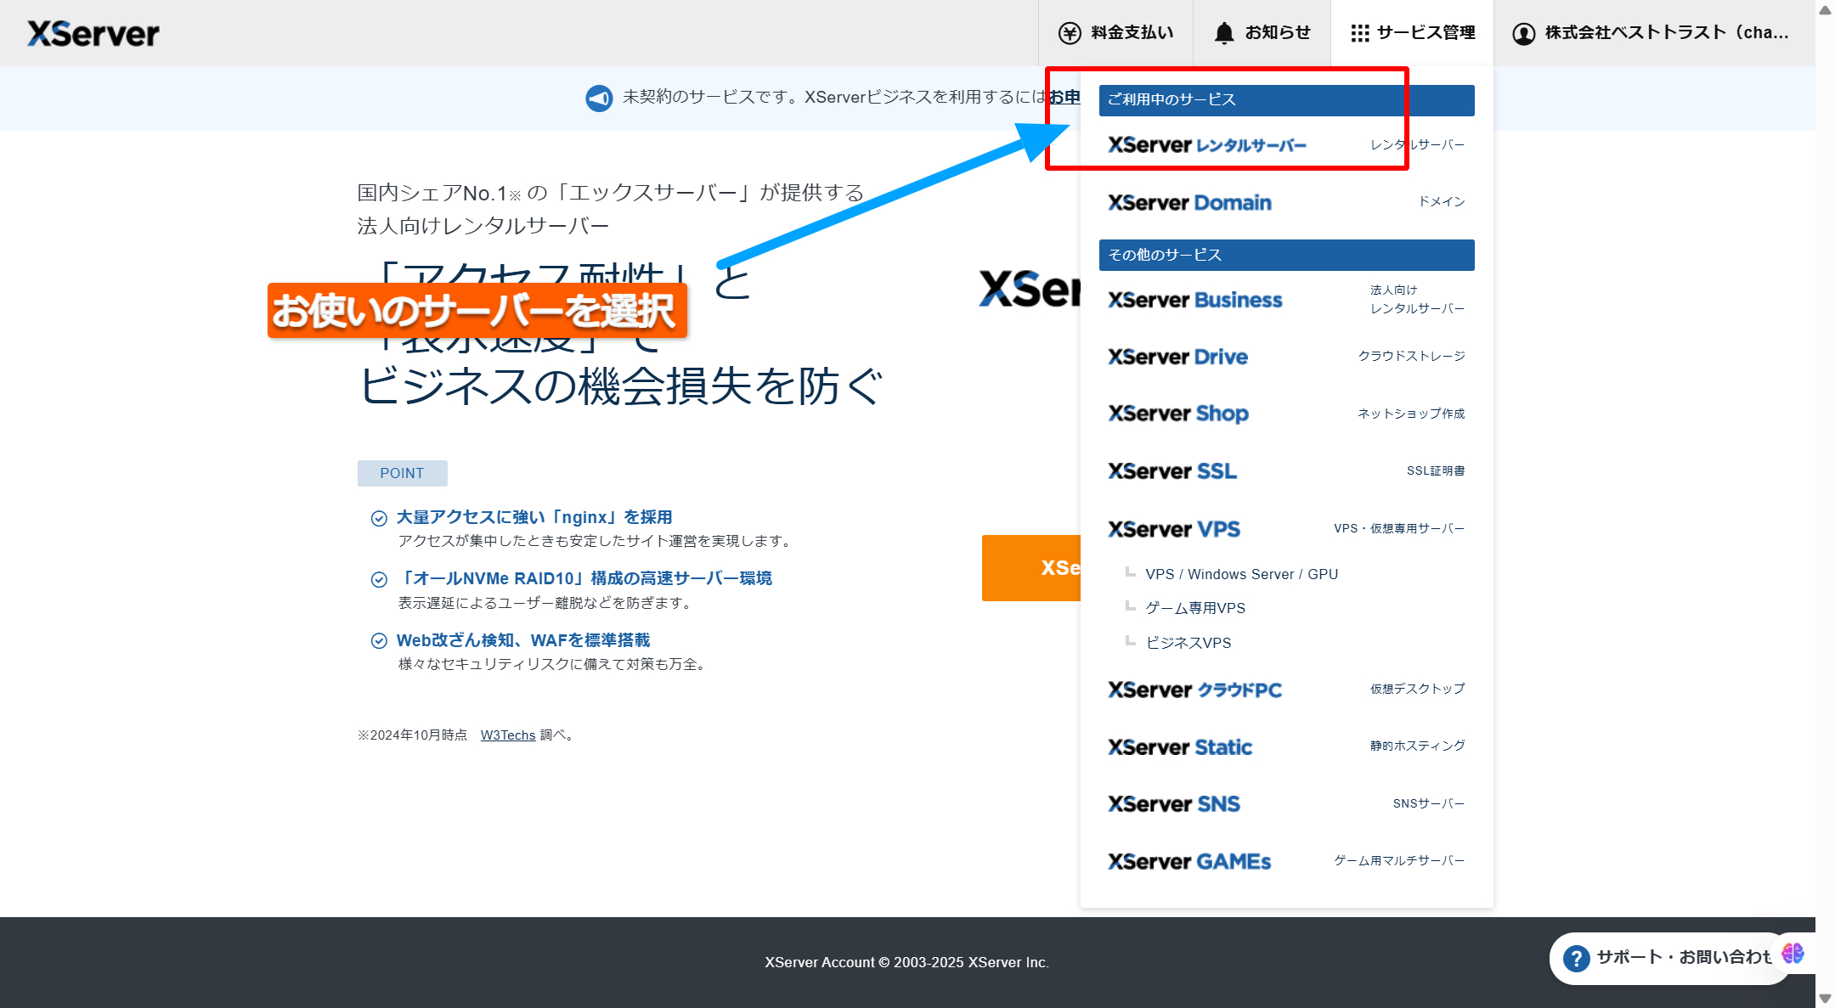
Task: Click ビジネスの機会損失を防ぐ headline
Action: tap(621, 386)
